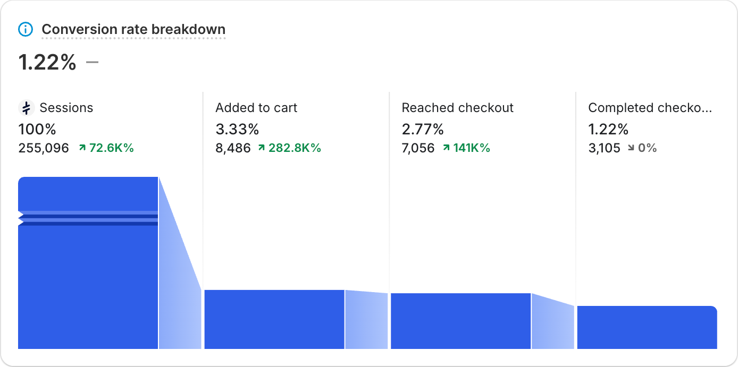Click the info icon beside the title
The image size is (738, 367).
click(x=26, y=29)
